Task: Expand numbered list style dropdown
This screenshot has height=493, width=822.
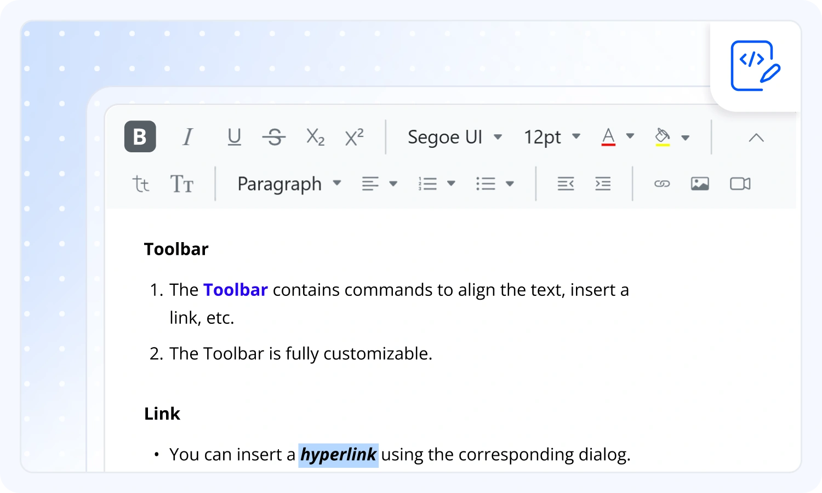Action: pyautogui.click(x=452, y=184)
